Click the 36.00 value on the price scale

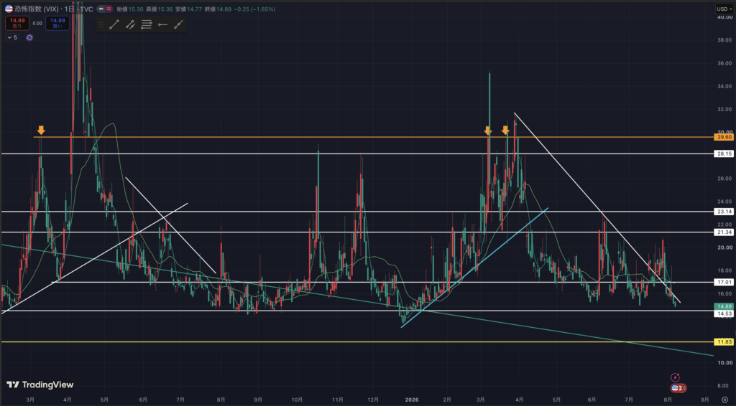724,63
